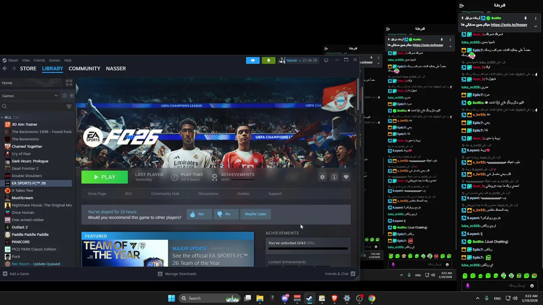543x305 pixels.
Task: Open the Community Hub link
Action: (x=165, y=194)
